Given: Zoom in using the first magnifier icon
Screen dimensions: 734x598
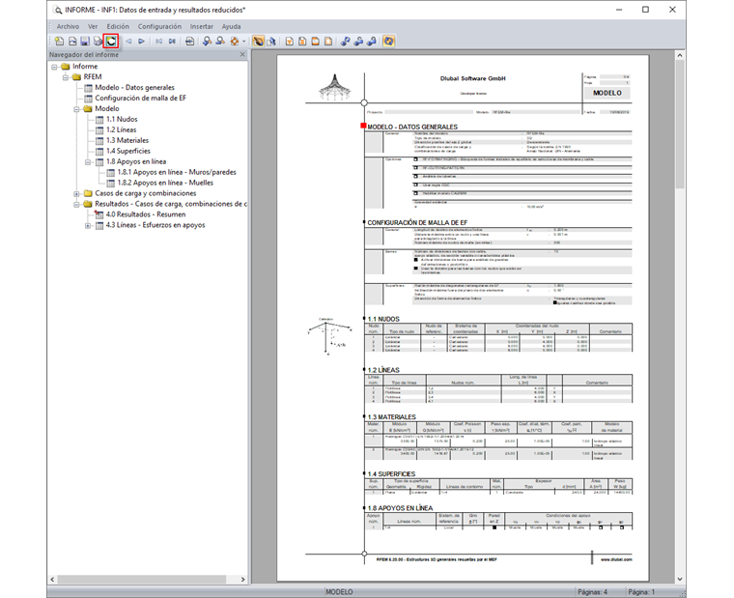Looking at the screenshot, I should click(207, 42).
